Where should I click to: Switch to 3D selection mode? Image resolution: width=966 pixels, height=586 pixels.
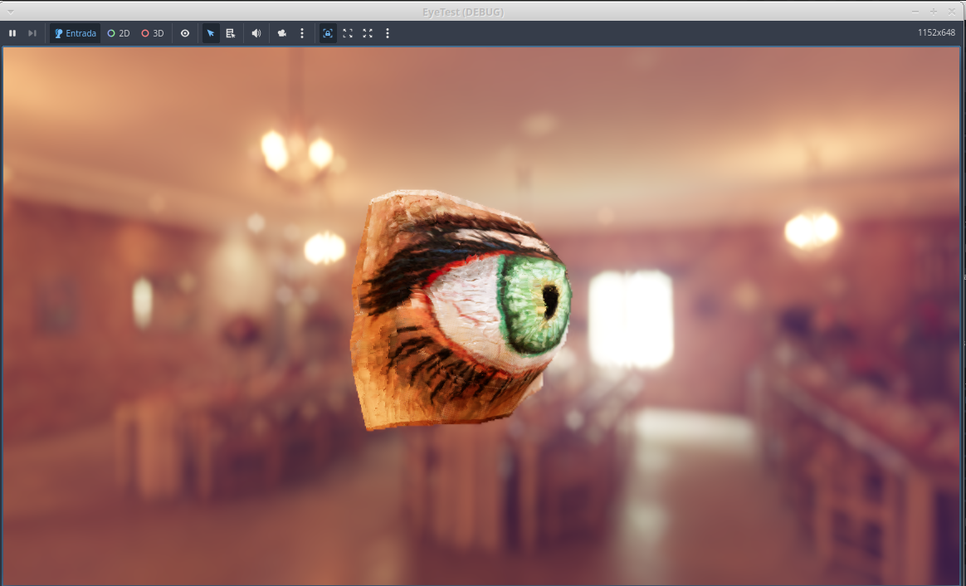point(153,33)
